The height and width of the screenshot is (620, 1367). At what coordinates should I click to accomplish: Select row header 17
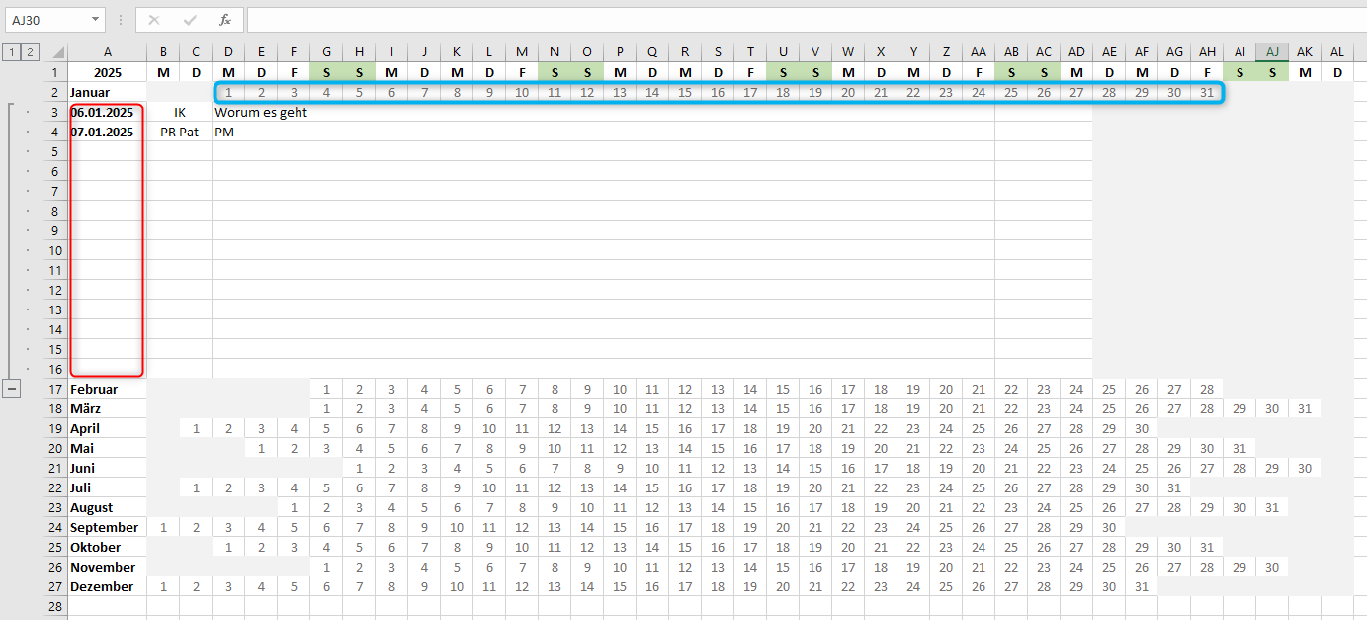(x=55, y=389)
